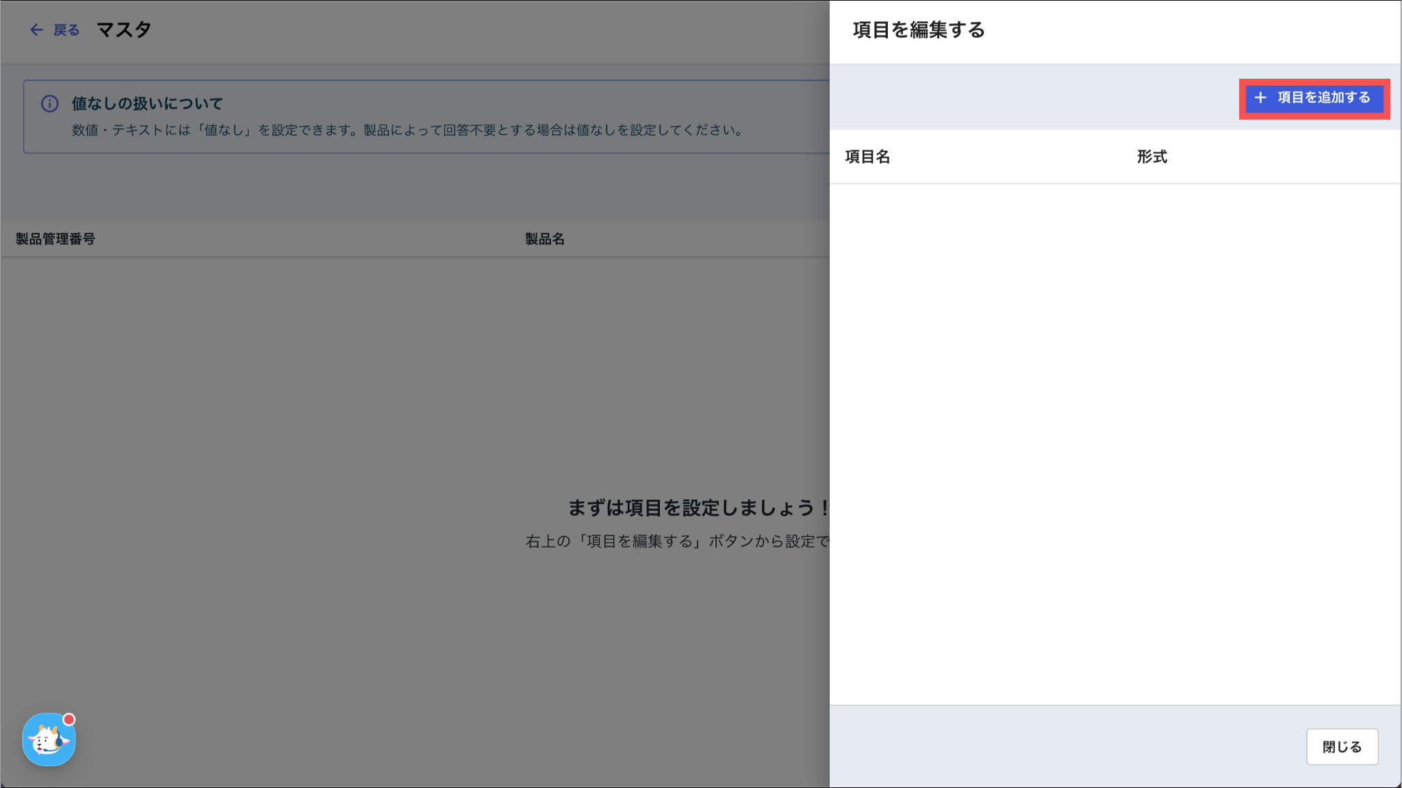This screenshot has height=788, width=1402.
Task: Click the 項目名 column header
Action: pyautogui.click(x=867, y=157)
